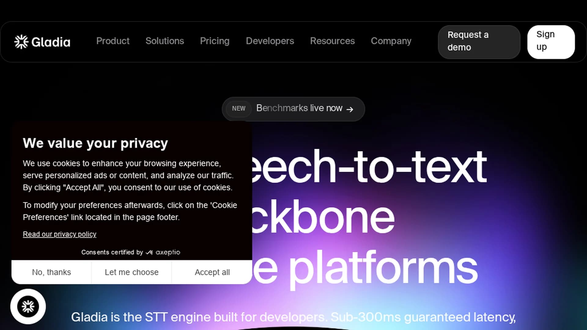Click the NEW badge in the announcement pill
The width and height of the screenshot is (587, 330).
click(238, 108)
